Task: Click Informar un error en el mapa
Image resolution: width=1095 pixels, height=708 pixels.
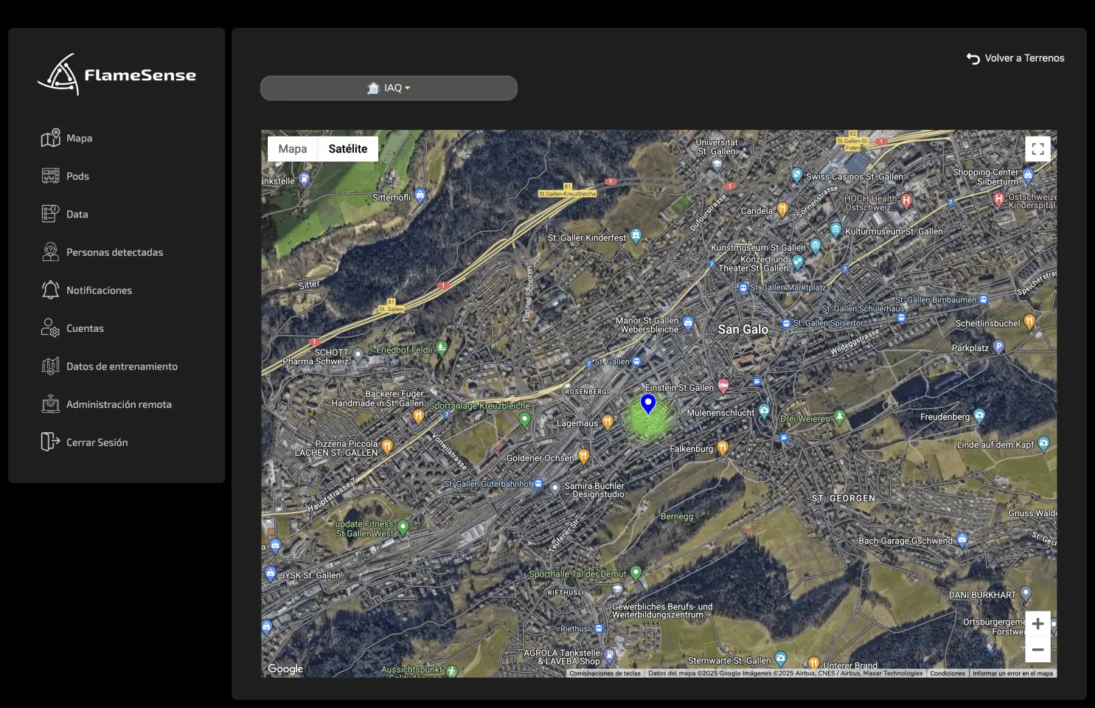Action: pos(1012,673)
